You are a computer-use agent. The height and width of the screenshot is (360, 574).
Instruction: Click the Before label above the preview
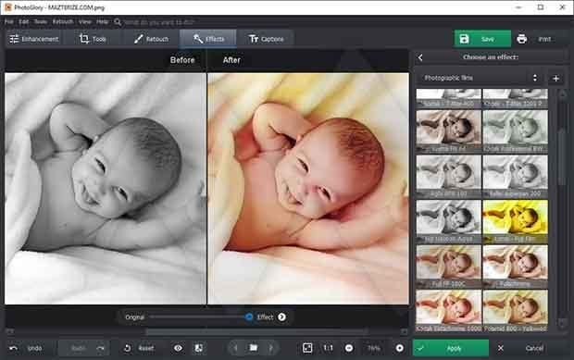click(x=182, y=60)
